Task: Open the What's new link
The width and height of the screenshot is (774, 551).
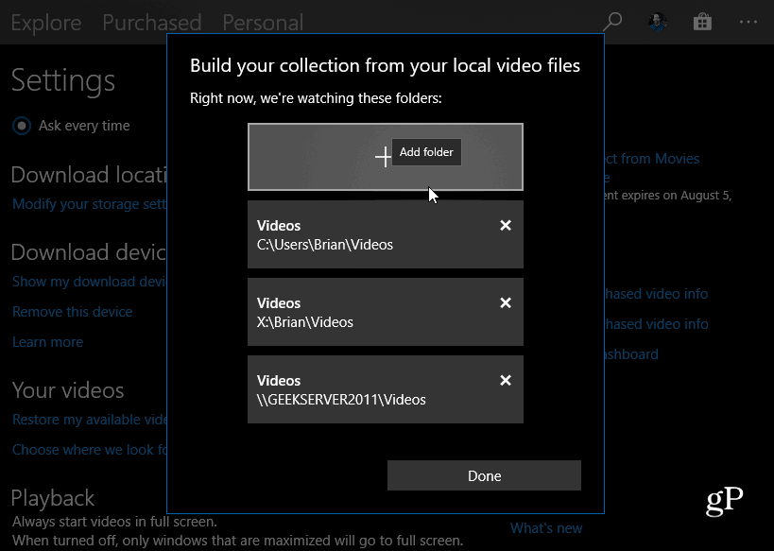Action: (546, 528)
